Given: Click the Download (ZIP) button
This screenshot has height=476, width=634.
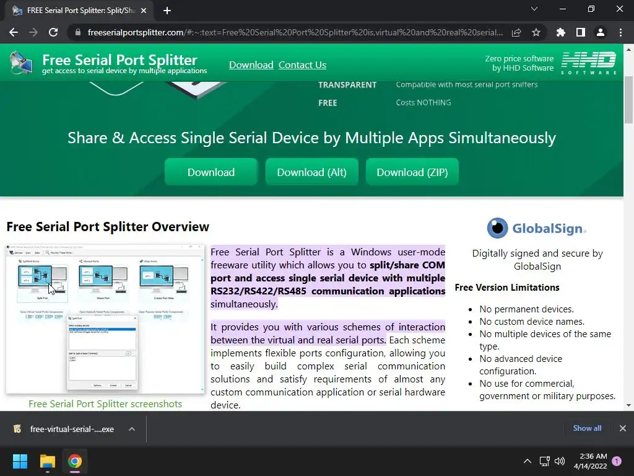Looking at the screenshot, I should point(412,172).
